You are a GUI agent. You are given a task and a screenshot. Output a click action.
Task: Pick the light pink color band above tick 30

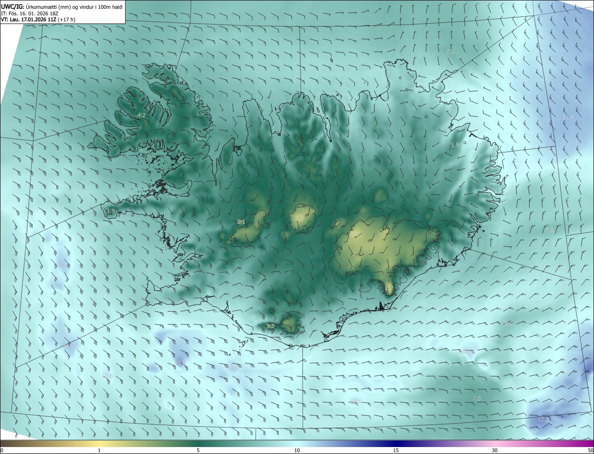(x=495, y=444)
